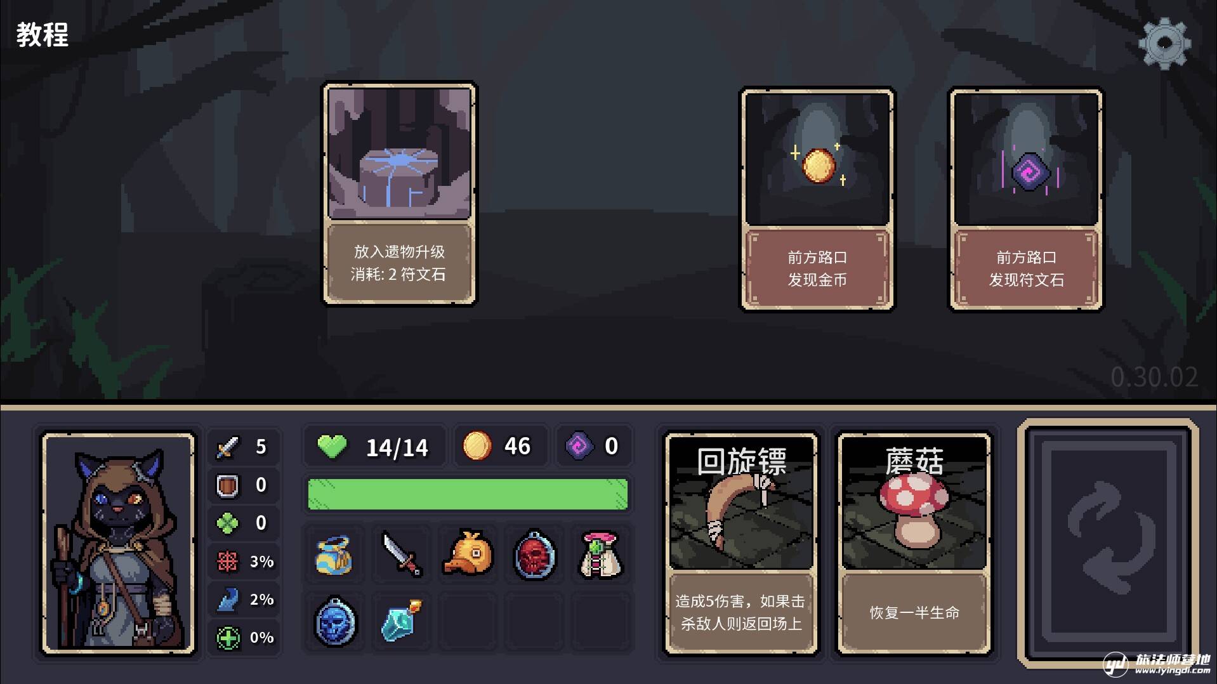1217x684 pixels.
Task: Click the card deck refresh button
Action: 1108,543
